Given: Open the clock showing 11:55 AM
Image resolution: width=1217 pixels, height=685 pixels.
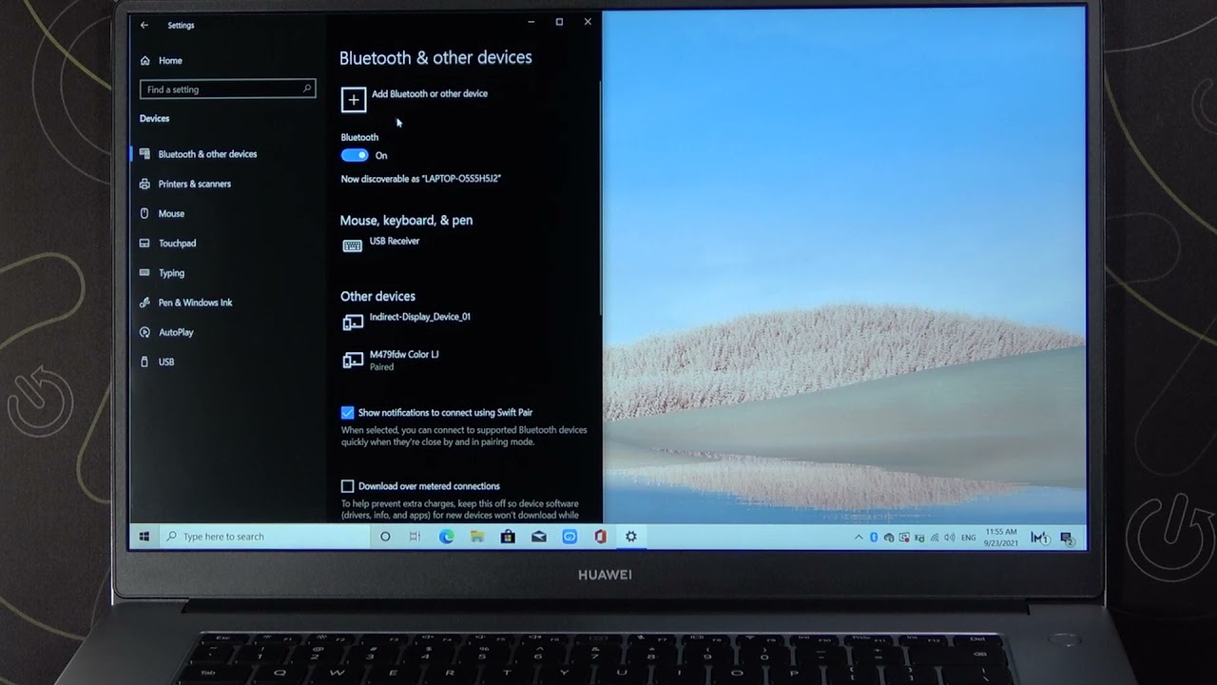Looking at the screenshot, I should tap(1001, 538).
